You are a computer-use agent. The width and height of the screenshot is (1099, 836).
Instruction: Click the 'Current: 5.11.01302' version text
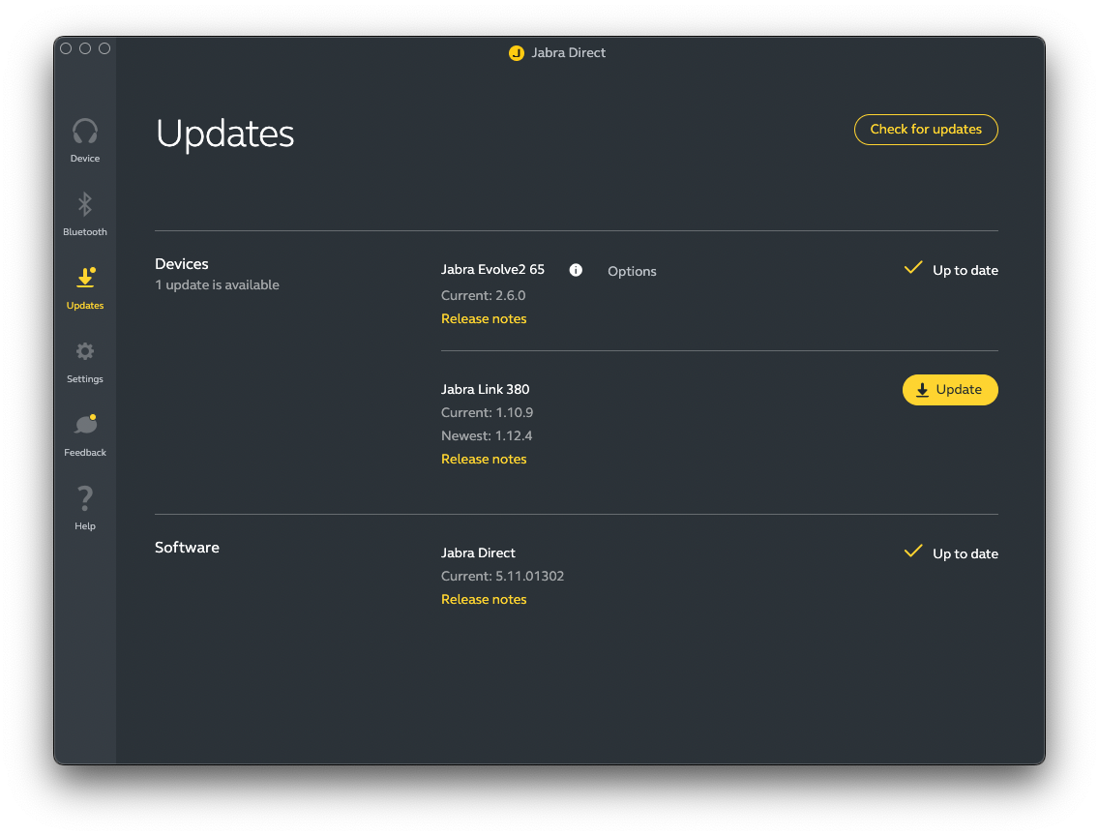(502, 576)
